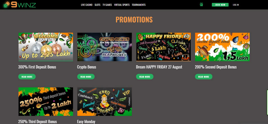Screen dimensions: 268x124
Task: Open the 200% Second deposit banner
Action: (222, 47)
